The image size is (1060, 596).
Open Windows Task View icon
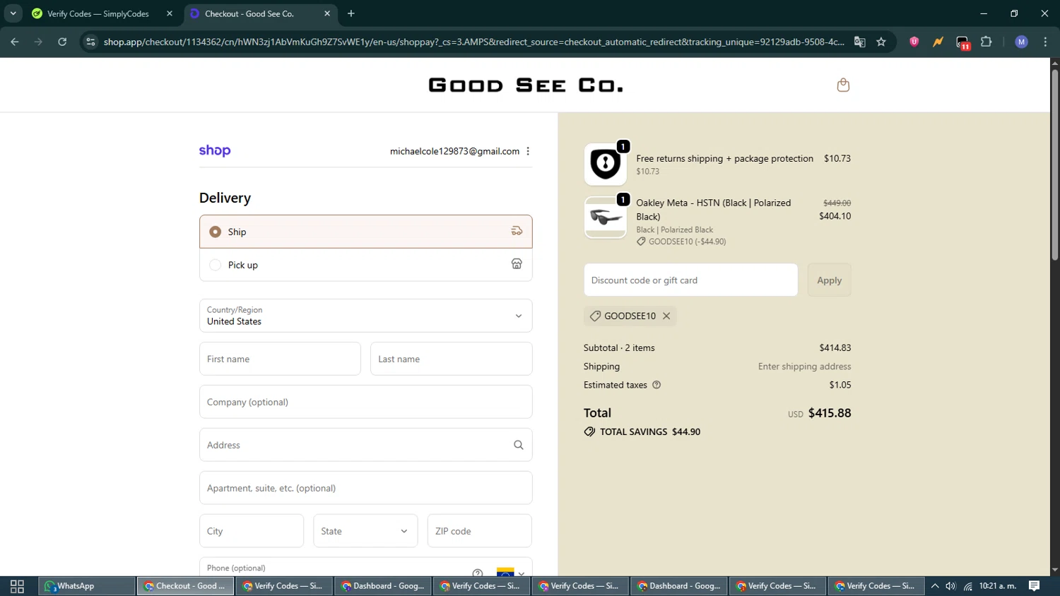[x=18, y=586]
